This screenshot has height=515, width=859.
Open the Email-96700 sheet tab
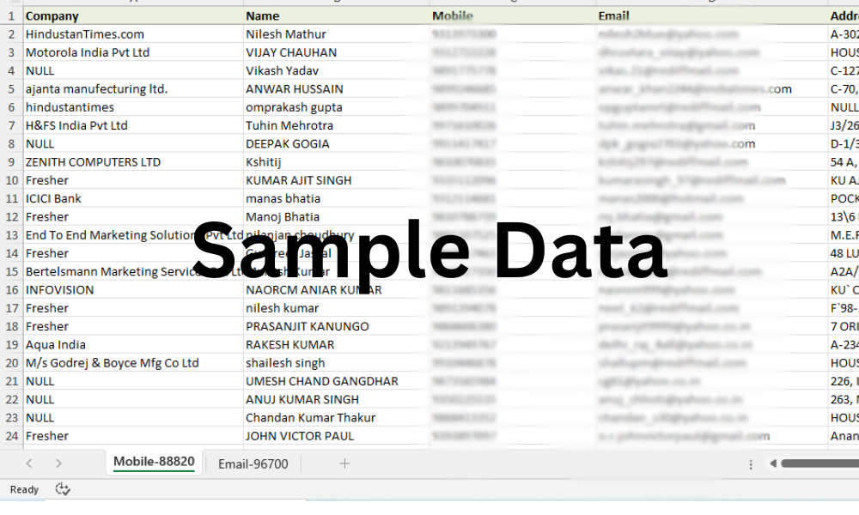[x=253, y=464]
